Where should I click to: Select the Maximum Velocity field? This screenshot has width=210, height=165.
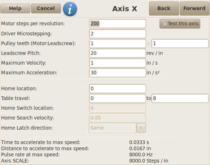point(118,63)
